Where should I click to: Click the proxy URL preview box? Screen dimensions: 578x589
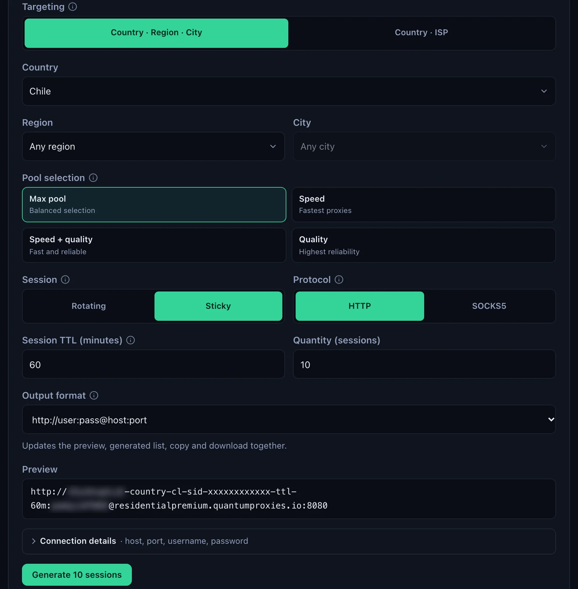coord(289,499)
